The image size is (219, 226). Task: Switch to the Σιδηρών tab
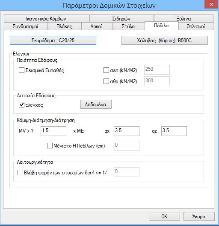(122, 19)
